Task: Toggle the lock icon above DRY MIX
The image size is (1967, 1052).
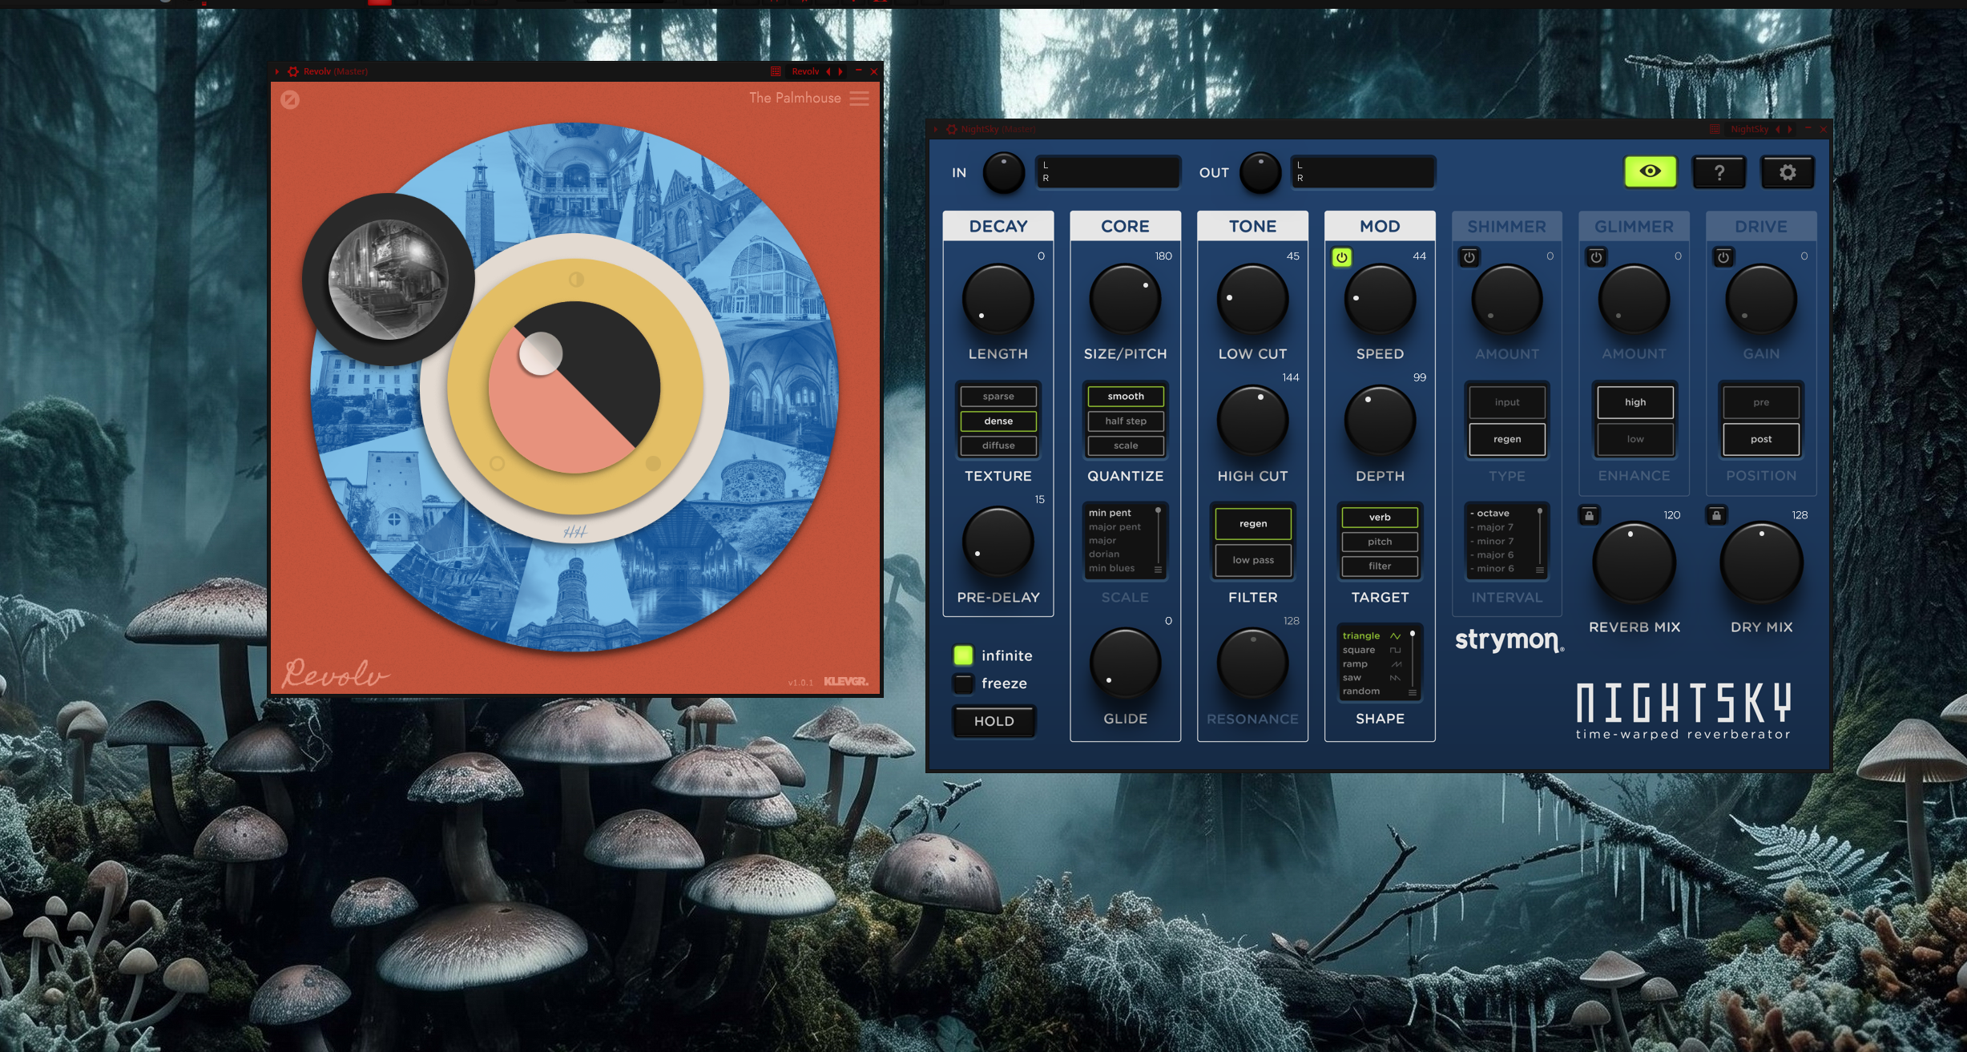Action: [1716, 515]
